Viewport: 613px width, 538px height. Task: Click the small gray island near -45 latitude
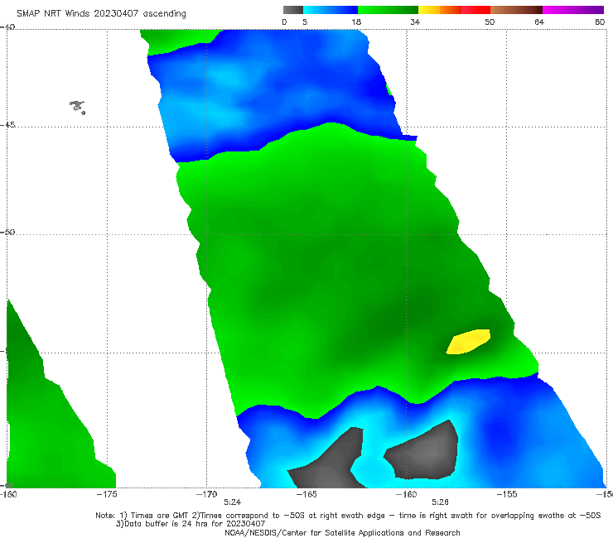(78, 107)
